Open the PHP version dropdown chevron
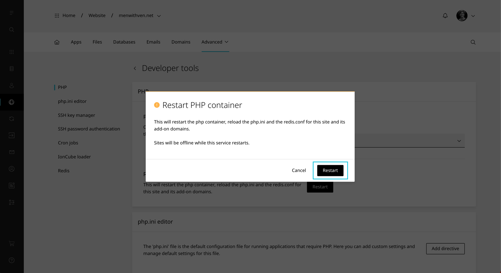 (x=459, y=141)
